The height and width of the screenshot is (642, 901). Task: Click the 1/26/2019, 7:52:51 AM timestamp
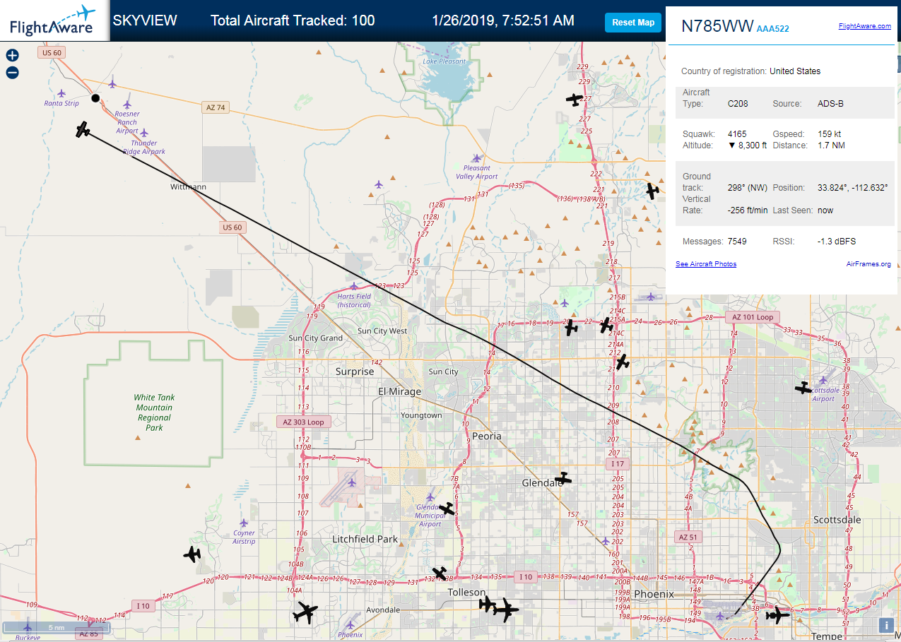(503, 20)
